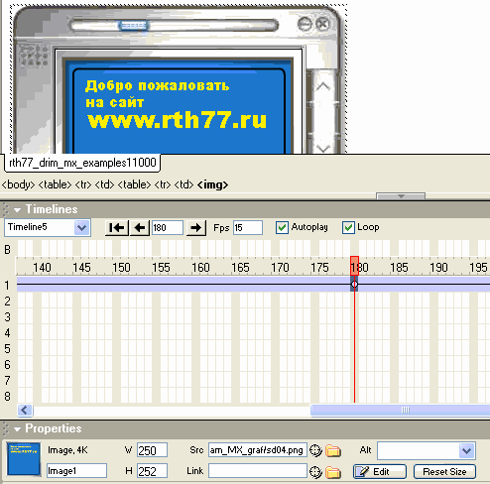Open the Timeline5 dropdown
This screenshot has width=490, height=484.
click(81, 228)
